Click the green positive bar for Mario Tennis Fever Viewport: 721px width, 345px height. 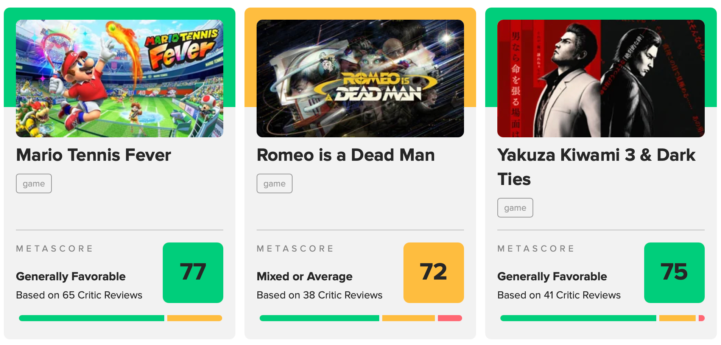pyautogui.click(x=92, y=318)
